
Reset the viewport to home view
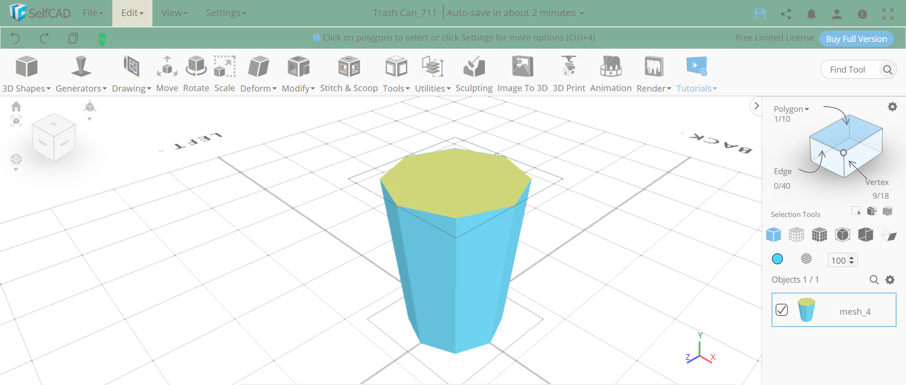16,106
